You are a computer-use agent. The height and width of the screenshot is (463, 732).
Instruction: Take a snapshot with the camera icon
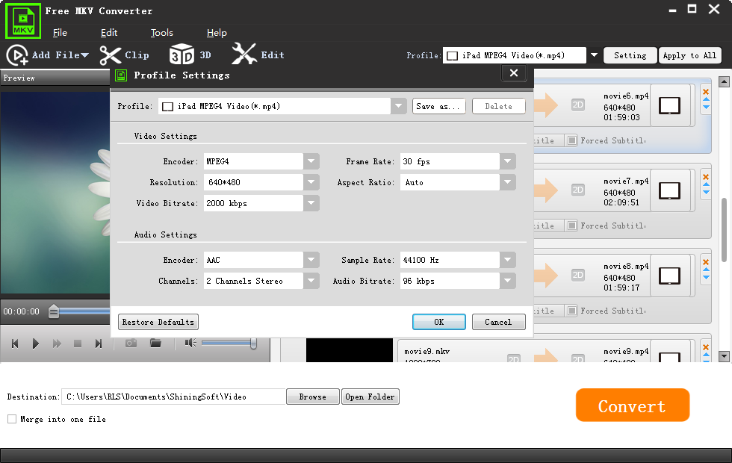coord(131,344)
